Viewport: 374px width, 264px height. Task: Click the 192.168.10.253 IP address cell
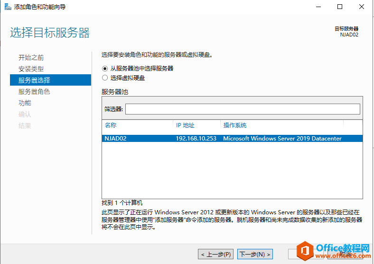point(196,139)
